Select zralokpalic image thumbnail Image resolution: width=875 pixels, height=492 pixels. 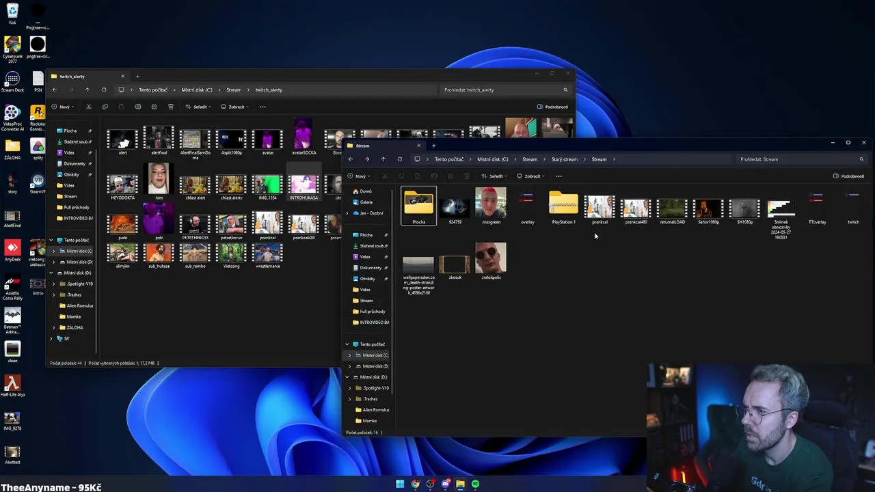(x=491, y=261)
